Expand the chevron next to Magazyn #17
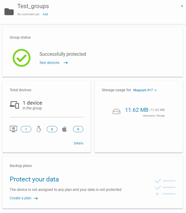Viewport: 186px width, 213px height. (156, 90)
